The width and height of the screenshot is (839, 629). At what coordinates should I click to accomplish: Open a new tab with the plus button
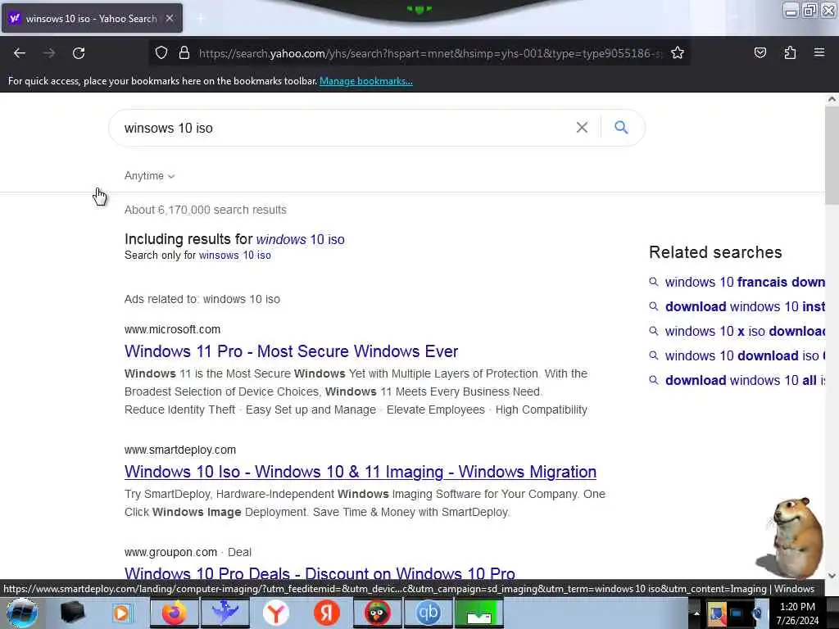coord(200,19)
